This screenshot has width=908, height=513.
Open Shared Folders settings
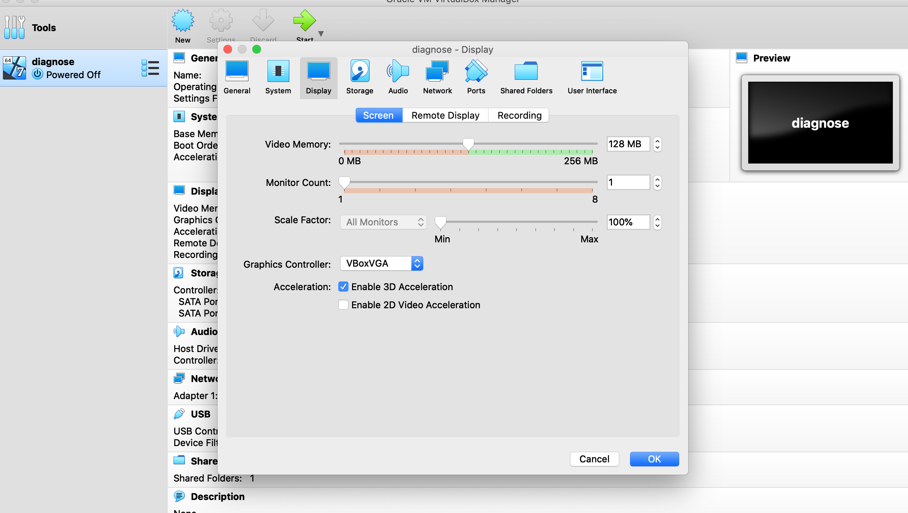point(526,77)
